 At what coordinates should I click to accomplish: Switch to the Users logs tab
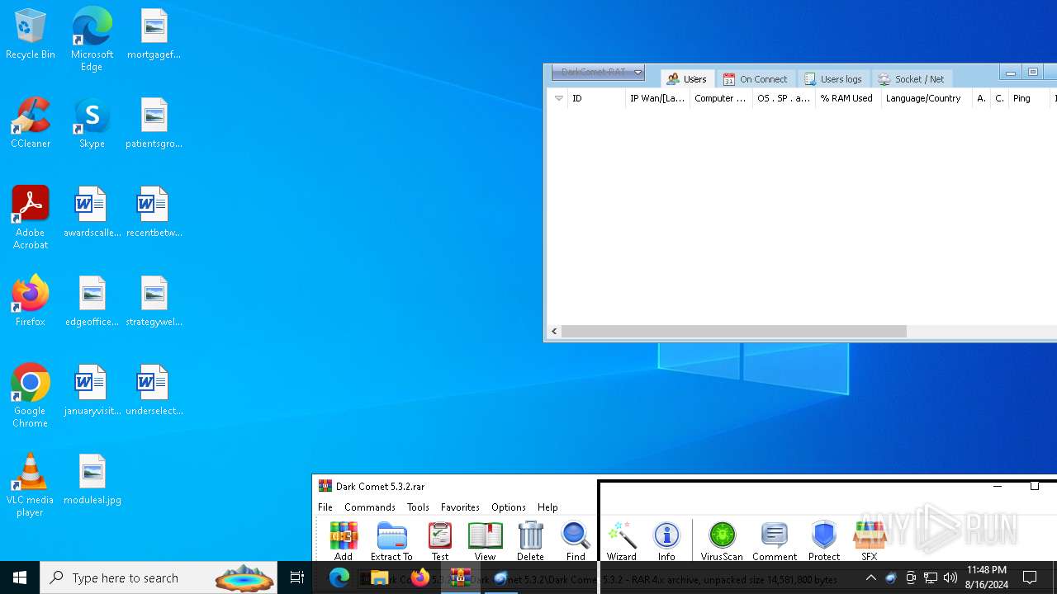pyautogui.click(x=833, y=79)
